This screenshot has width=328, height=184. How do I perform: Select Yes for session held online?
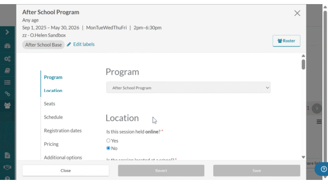tap(108, 141)
